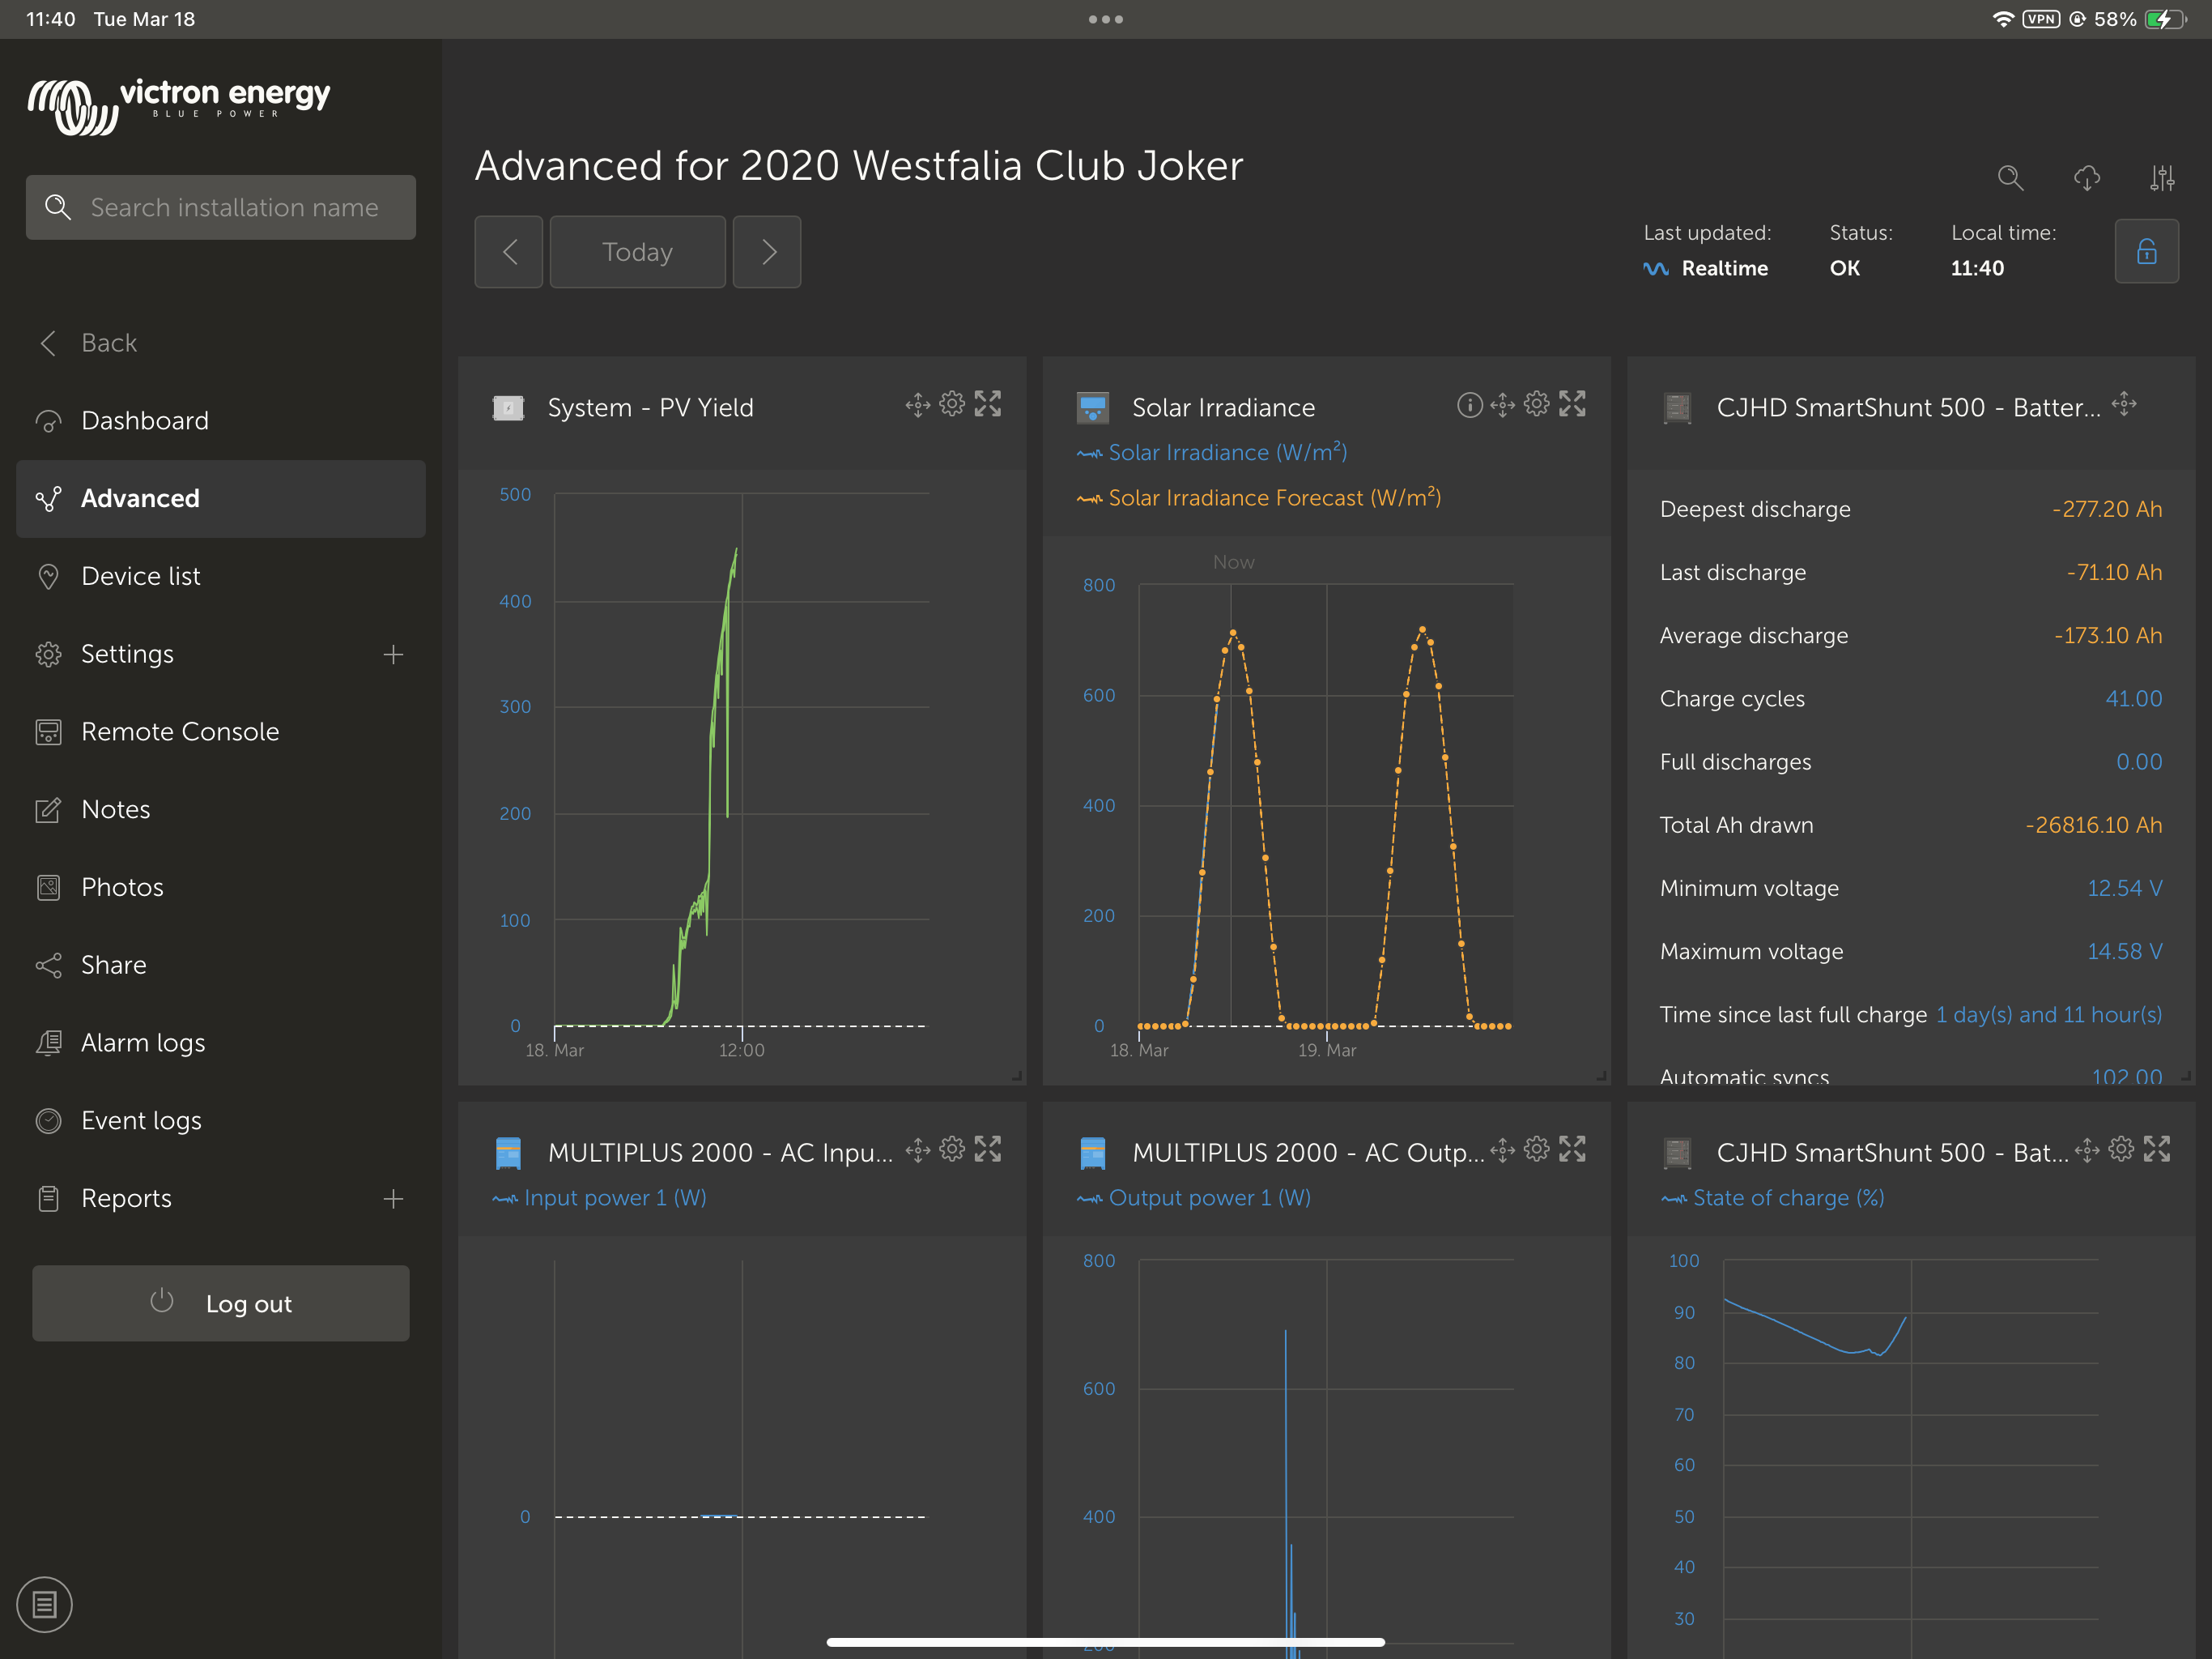Viewport: 2212px width, 1659px height.
Task: Click move icon on SmartShunt Battery summary widget
Action: click(2124, 404)
